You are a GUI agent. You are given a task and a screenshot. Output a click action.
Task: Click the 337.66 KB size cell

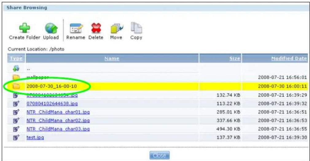[228, 120]
